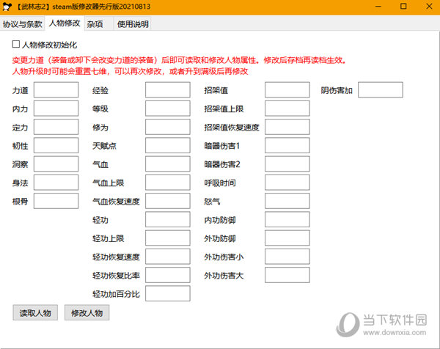Activate the 暗器伤害2 field
The image size is (440, 349).
pyautogui.click(x=287, y=164)
